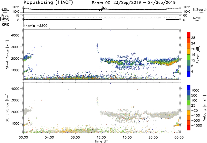Click the noise spike near 12:00 in N.Sky plot
The image size is (207, 143).
click(103, 8)
